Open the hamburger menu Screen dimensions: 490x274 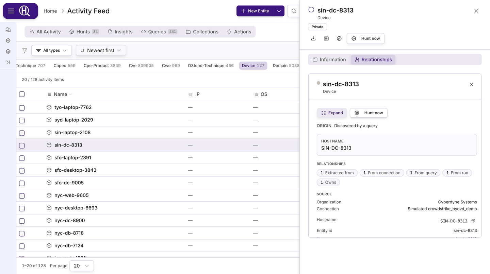click(x=11, y=11)
